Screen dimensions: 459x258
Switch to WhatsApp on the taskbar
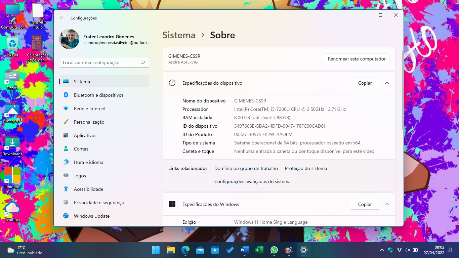(x=274, y=250)
